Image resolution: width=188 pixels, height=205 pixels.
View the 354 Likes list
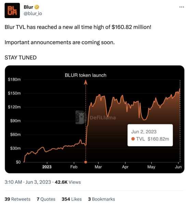click(72, 199)
